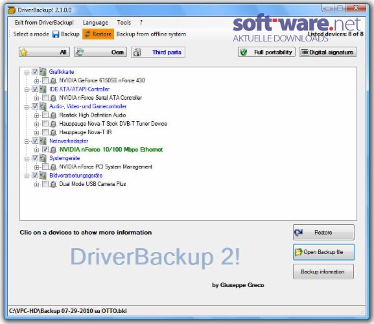This screenshot has width=374, height=324.
Task: Expand the Dual Mode USB Camera Plus node
Action: point(36,185)
